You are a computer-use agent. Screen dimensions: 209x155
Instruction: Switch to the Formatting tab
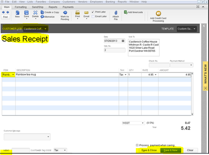(x=21, y=7)
